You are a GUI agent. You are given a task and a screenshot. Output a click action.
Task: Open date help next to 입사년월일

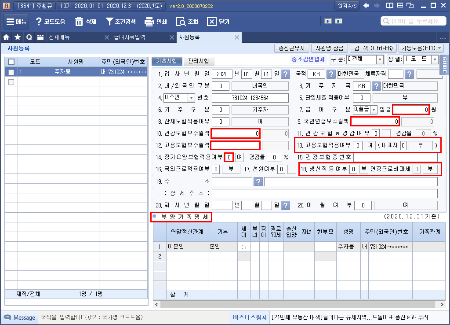pos(285,74)
